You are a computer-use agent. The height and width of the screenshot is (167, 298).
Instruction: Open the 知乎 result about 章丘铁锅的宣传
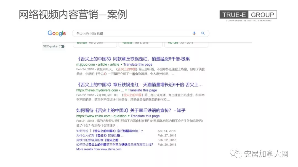[x=131, y=110]
